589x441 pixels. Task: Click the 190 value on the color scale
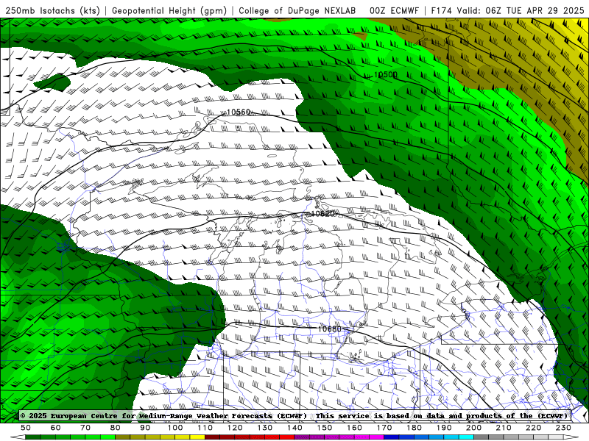(444, 428)
